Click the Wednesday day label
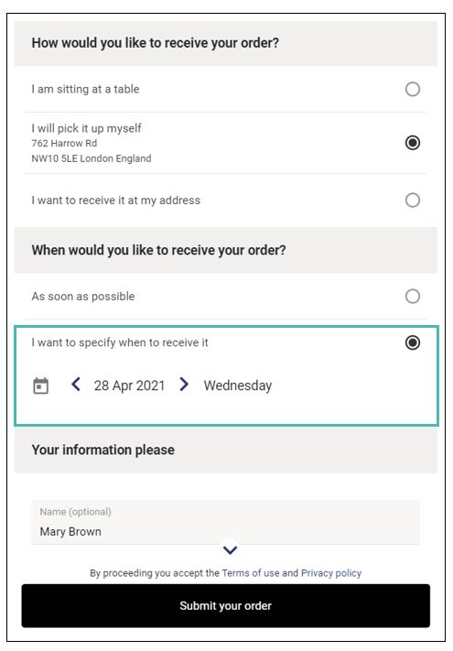 pos(238,385)
